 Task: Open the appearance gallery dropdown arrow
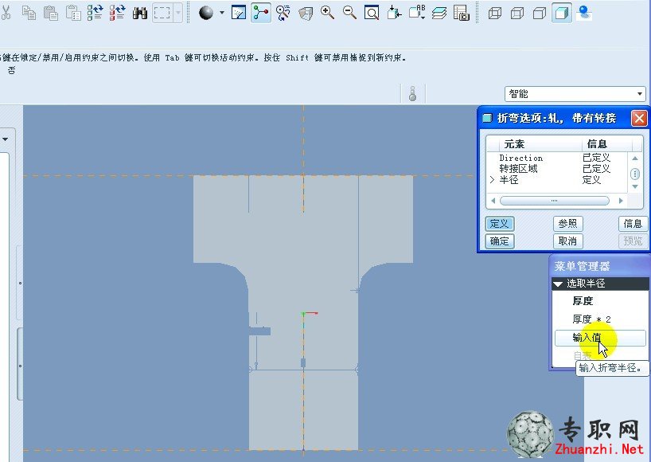point(222,13)
